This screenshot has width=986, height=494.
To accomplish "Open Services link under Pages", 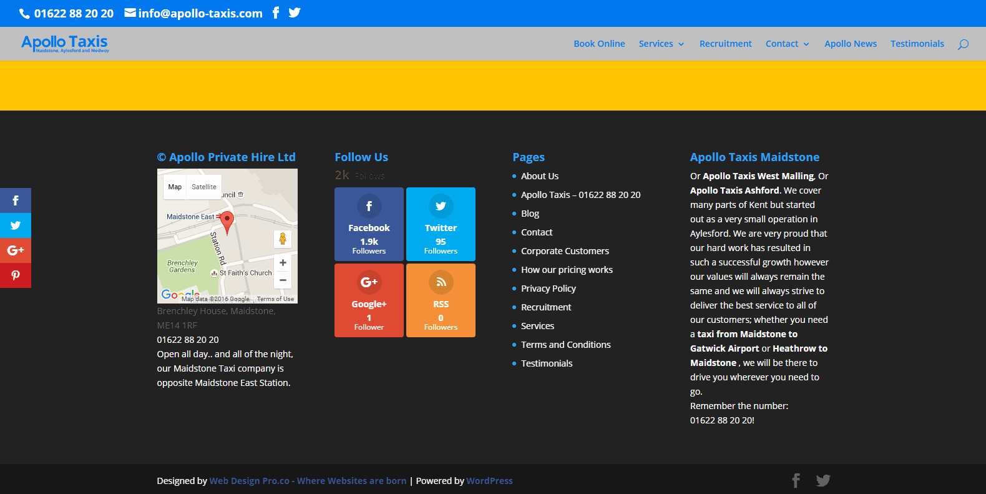I will pos(537,326).
